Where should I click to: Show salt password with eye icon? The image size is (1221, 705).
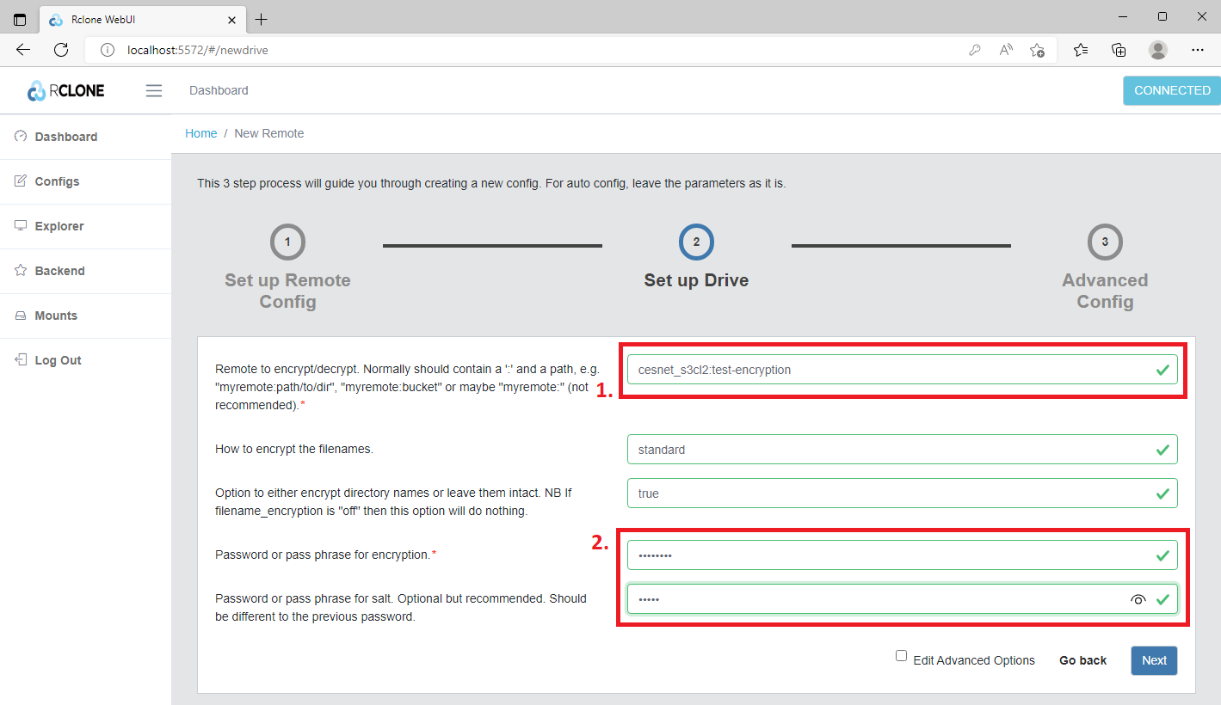tap(1138, 600)
